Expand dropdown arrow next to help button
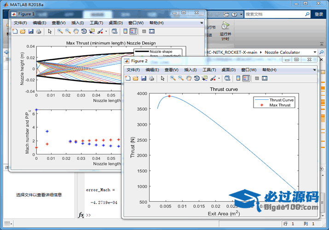329x230 pixels. pyautogui.click(x=241, y=14)
